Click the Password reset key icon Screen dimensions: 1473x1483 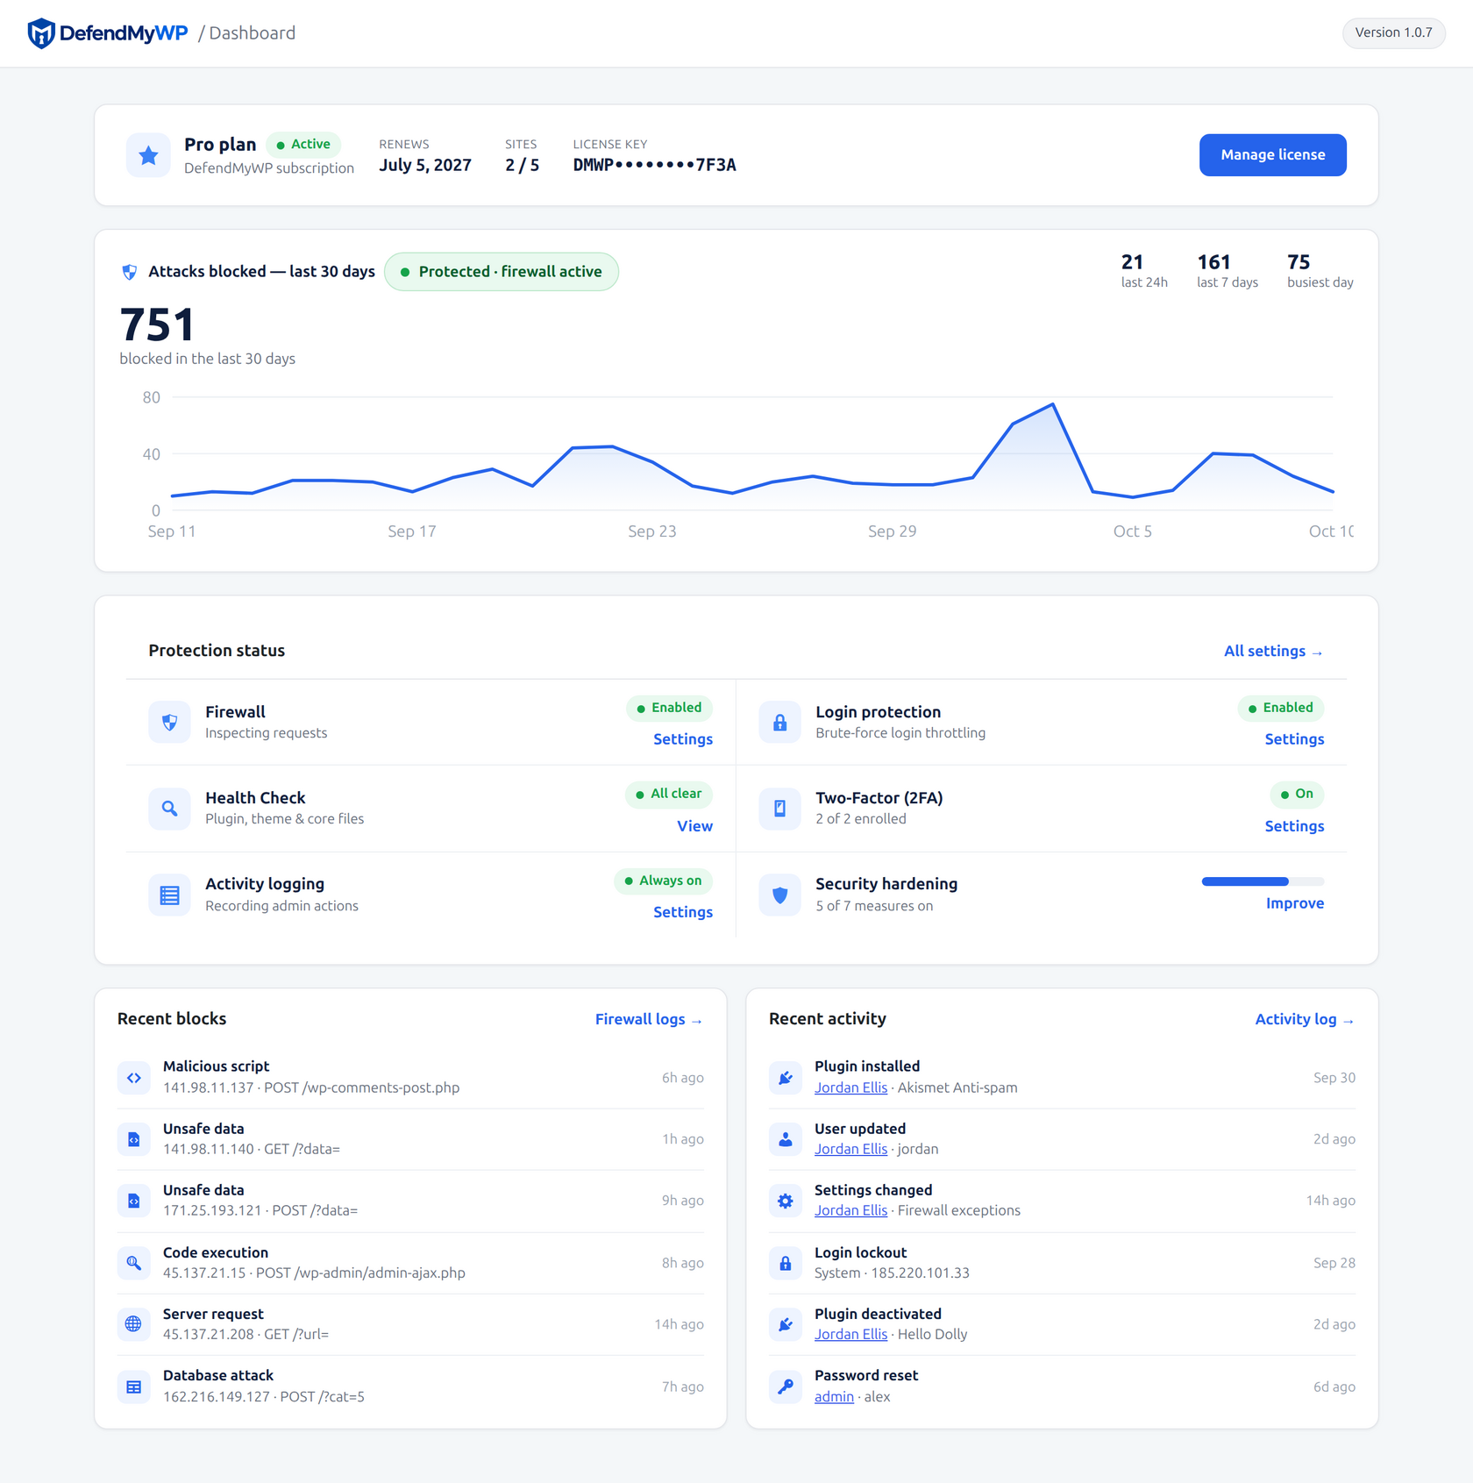pos(786,1387)
